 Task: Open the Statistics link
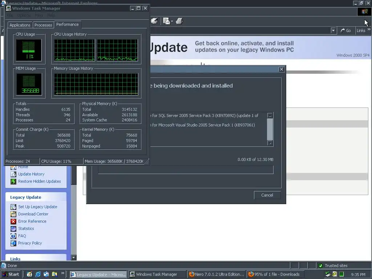click(26, 229)
